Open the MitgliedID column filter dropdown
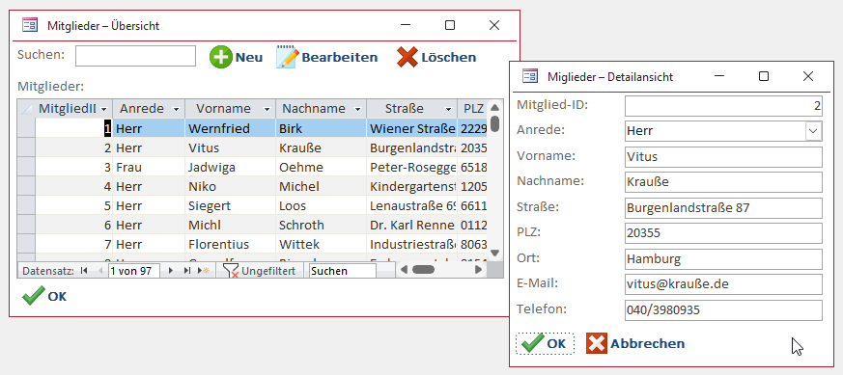Image resolution: width=843 pixels, height=375 pixels. pyautogui.click(x=103, y=109)
